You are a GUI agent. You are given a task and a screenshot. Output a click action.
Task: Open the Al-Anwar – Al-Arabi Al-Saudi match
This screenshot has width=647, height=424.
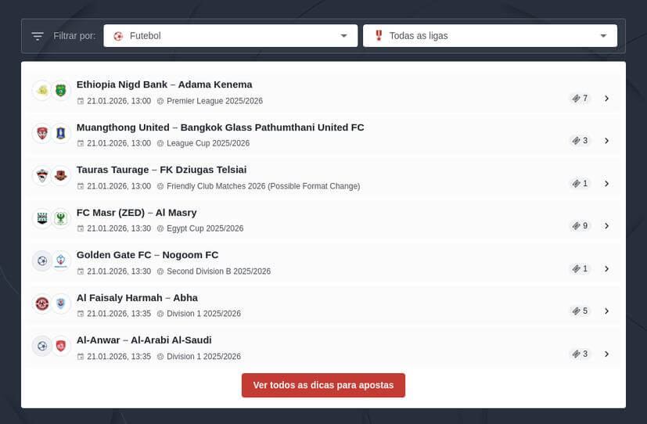tap(144, 340)
